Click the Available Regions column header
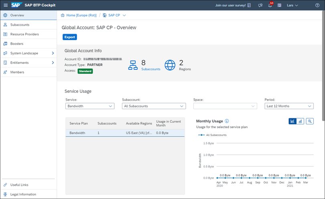 coord(139,123)
